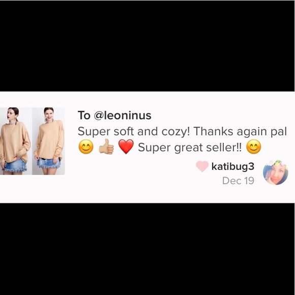Tap the pink heart next to katibug3

(202, 166)
